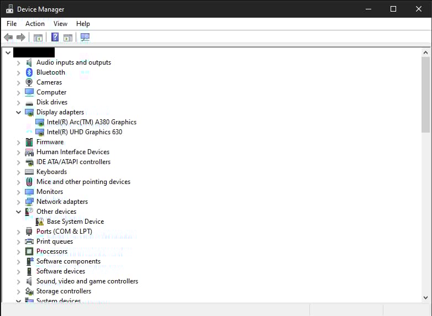This screenshot has width=432, height=316.
Task: Select Intel(R) UHD Graphics 630
Action: coord(85,132)
